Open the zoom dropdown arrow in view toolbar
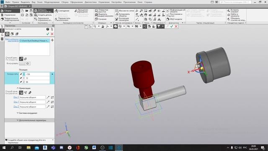Image resolution: width=268 pixels, height=151 pixels. click(x=99, y=26)
